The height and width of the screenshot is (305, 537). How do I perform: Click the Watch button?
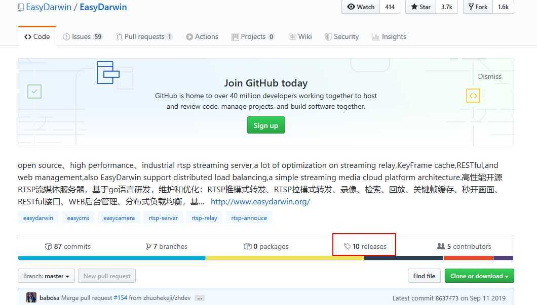[x=361, y=7]
